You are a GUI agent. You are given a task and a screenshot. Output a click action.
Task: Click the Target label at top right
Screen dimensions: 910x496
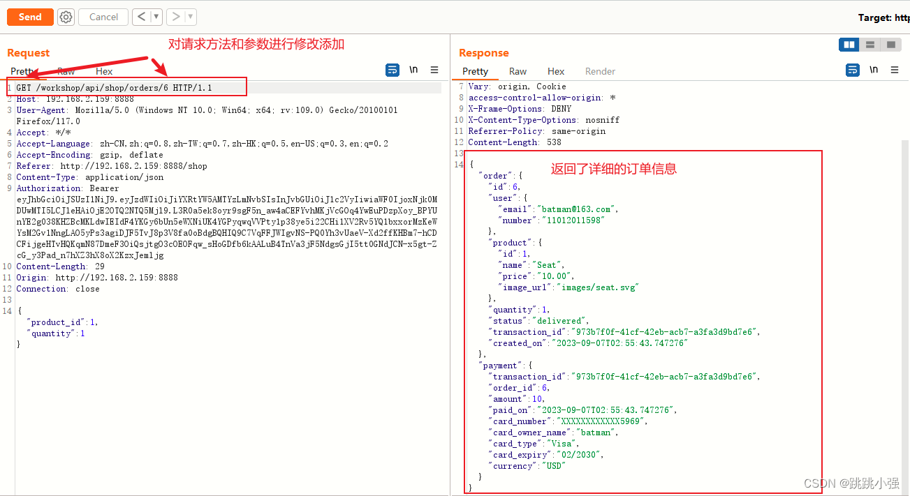pyautogui.click(x=883, y=17)
